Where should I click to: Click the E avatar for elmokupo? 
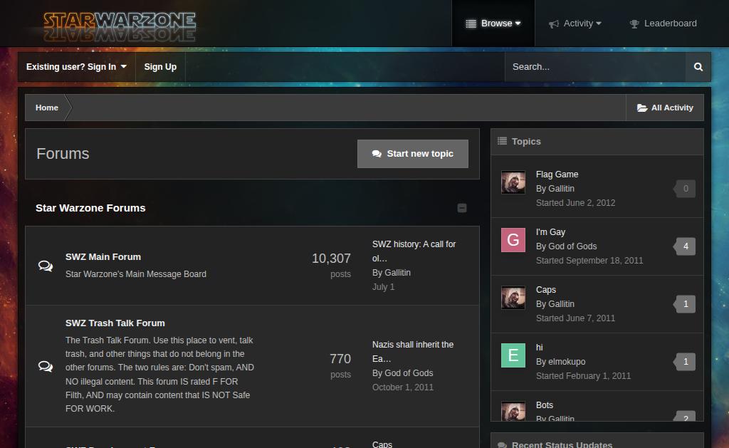coord(513,355)
